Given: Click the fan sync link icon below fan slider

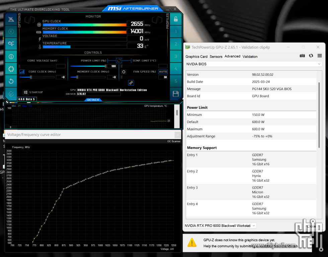Looking at the screenshot, I should (131, 83).
